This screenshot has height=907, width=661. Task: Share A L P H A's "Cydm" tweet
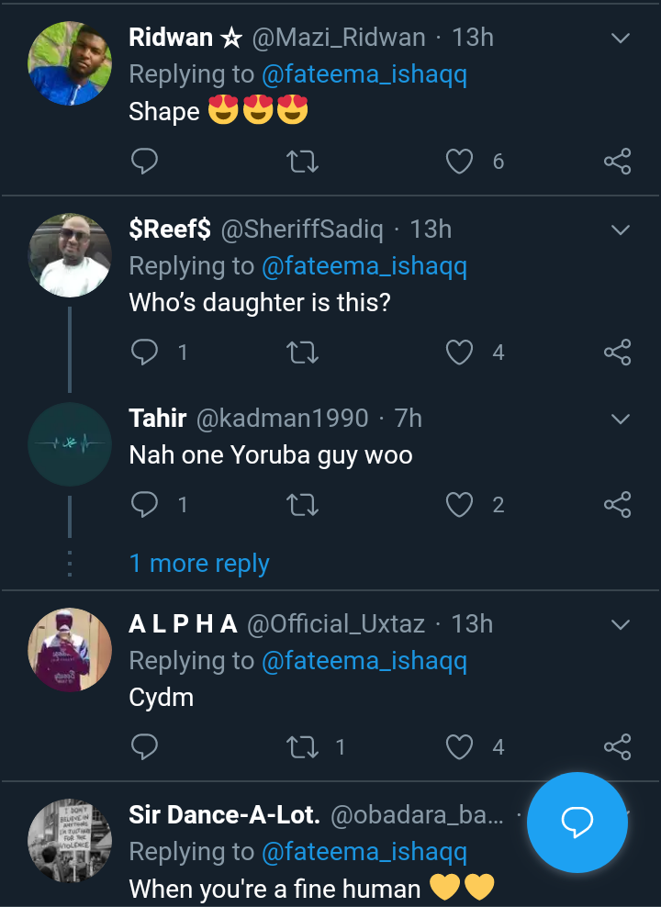(617, 748)
